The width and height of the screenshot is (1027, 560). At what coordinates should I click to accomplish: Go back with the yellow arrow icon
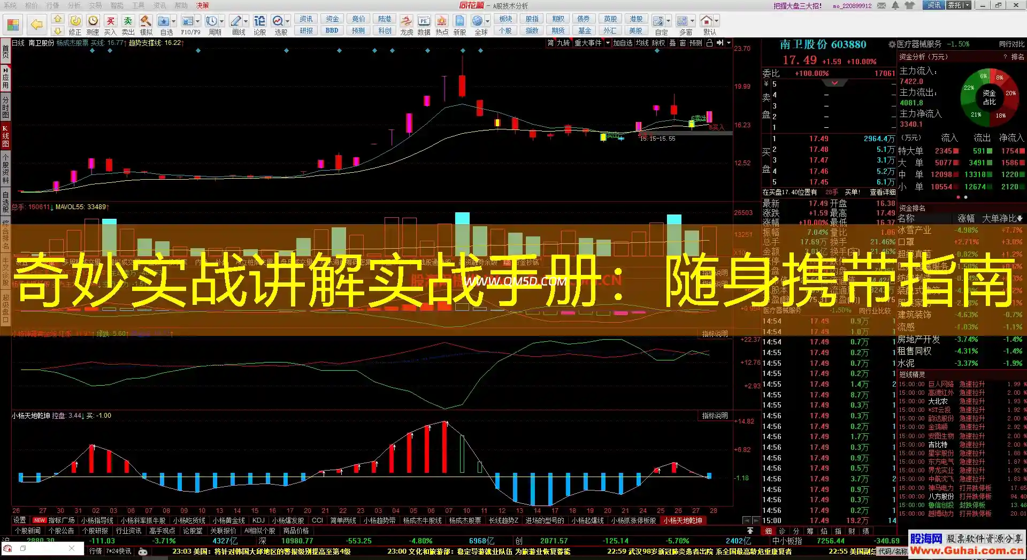(x=36, y=25)
